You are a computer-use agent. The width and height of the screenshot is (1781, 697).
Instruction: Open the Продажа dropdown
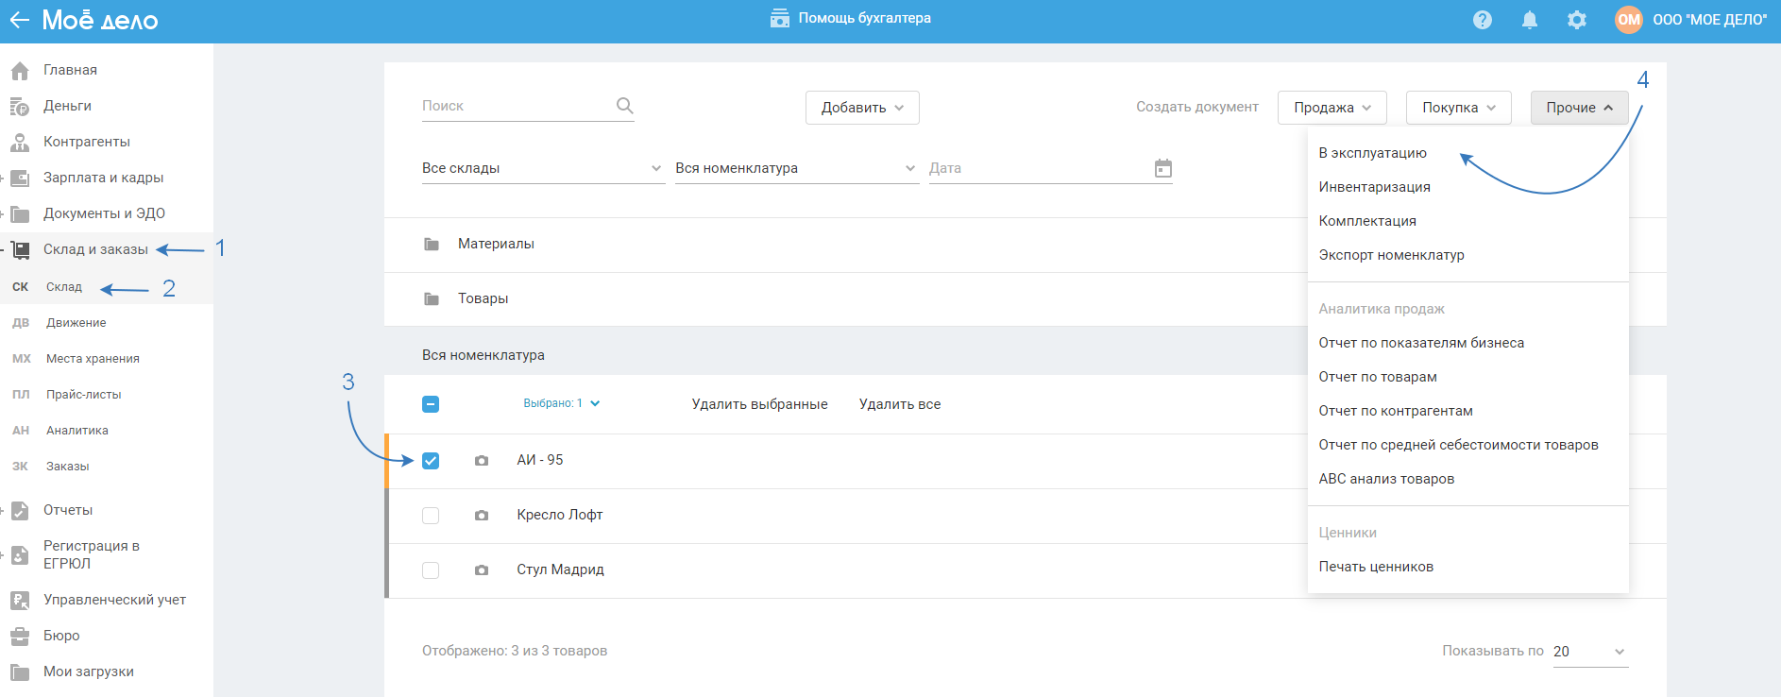(x=1332, y=108)
